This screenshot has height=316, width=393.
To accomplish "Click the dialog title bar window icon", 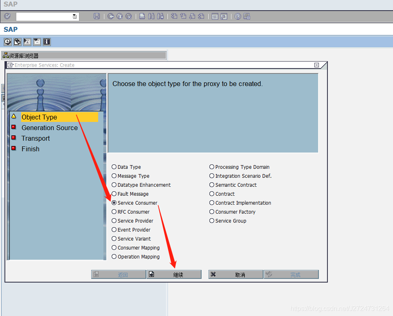I will pyautogui.click(x=11, y=65).
